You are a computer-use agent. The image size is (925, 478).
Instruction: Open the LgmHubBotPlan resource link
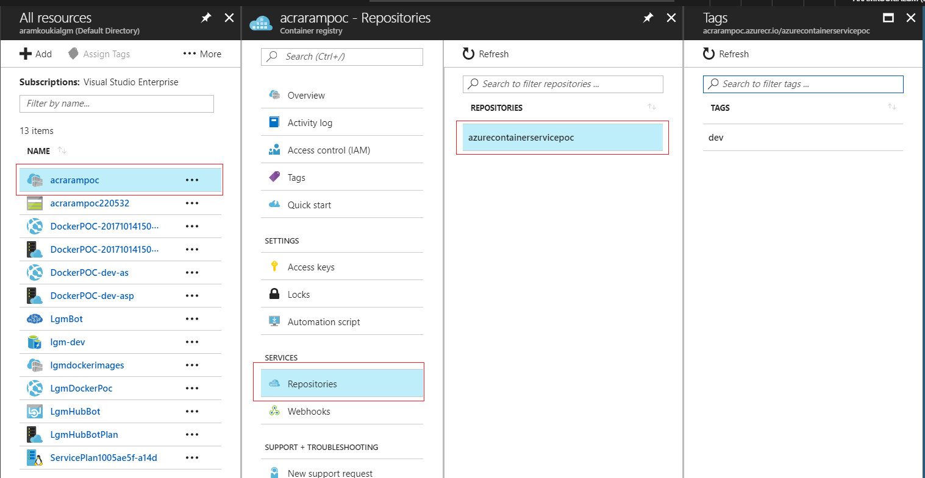tap(84, 435)
